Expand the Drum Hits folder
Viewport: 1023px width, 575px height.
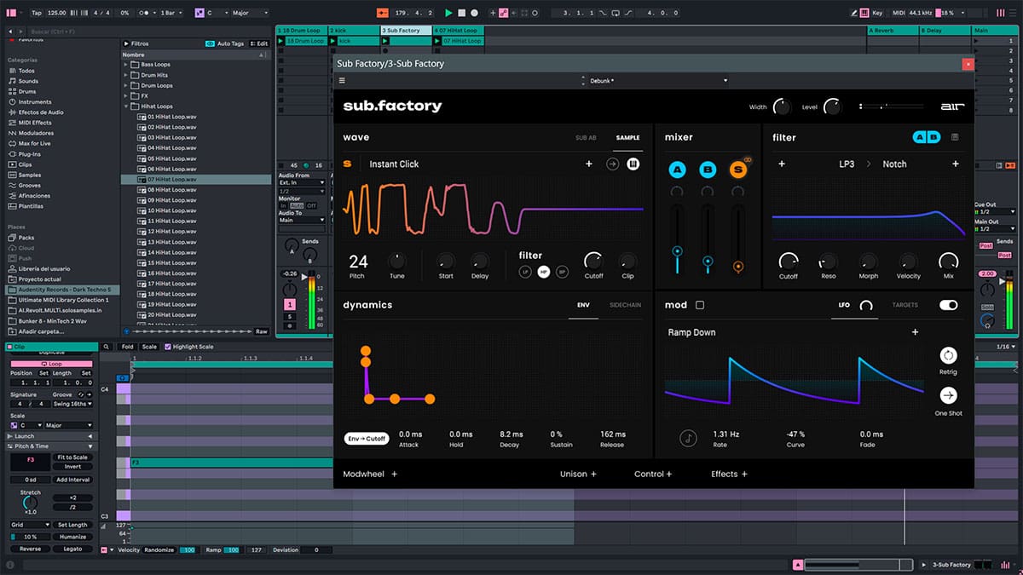126,75
